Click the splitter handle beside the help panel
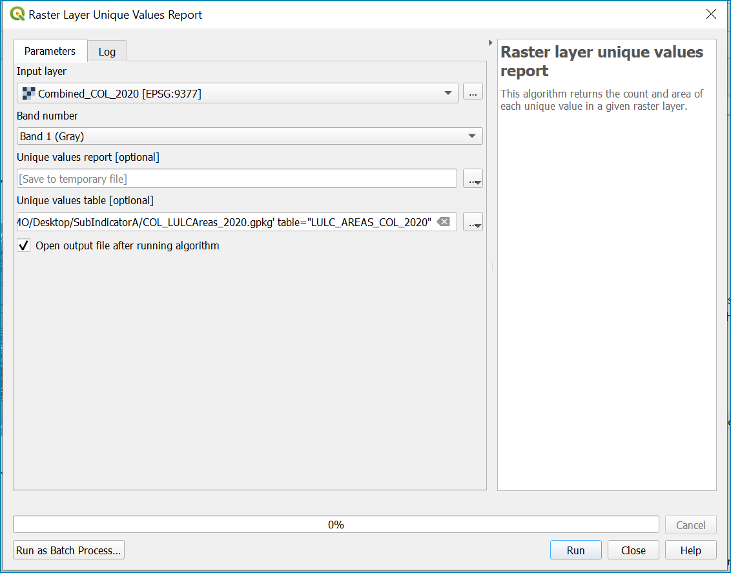731x573 pixels. [x=492, y=266]
